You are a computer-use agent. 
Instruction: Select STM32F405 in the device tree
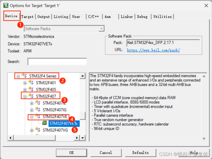pyautogui.click(x=46, y=90)
